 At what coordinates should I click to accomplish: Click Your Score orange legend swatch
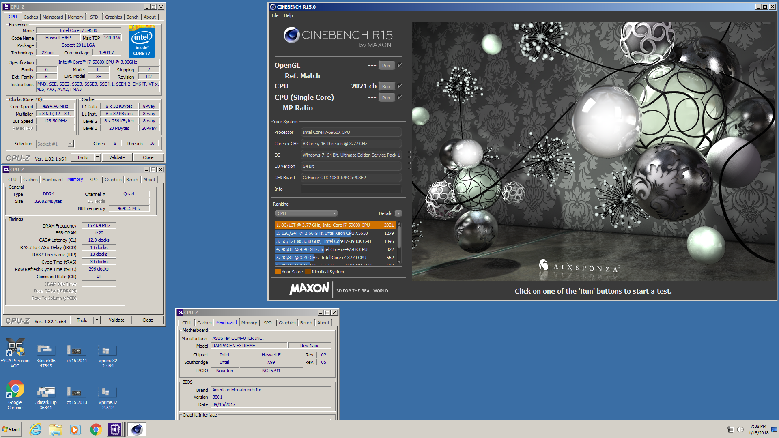(278, 272)
